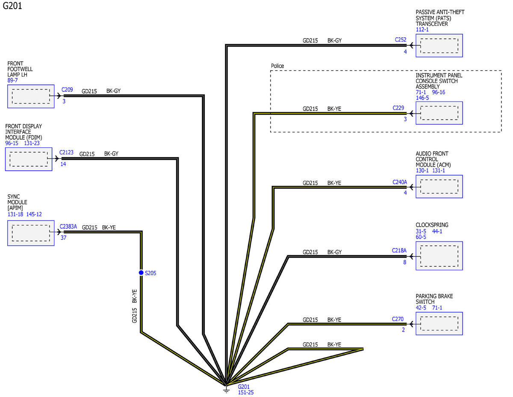The width and height of the screenshot is (513, 397).
Task: Select the Audio Front Control Module box
Action: click(x=439, y=186)
